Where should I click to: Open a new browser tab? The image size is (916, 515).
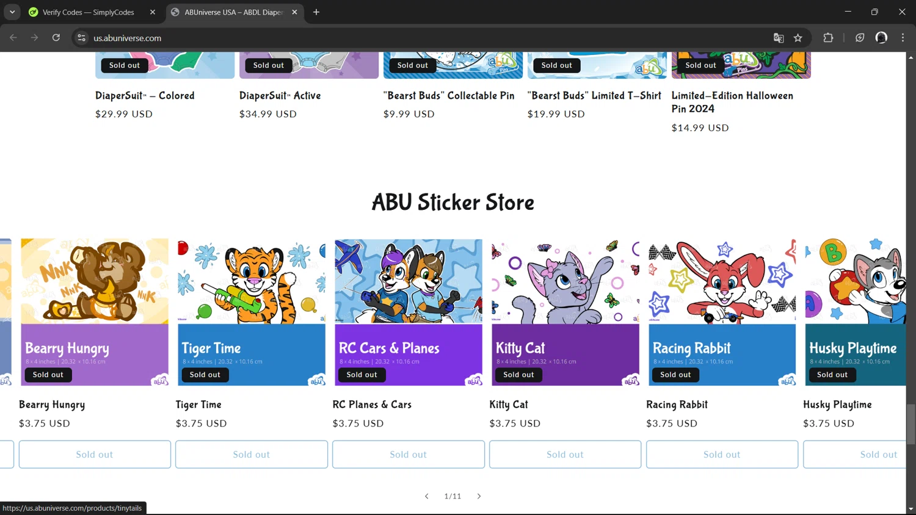316,12
